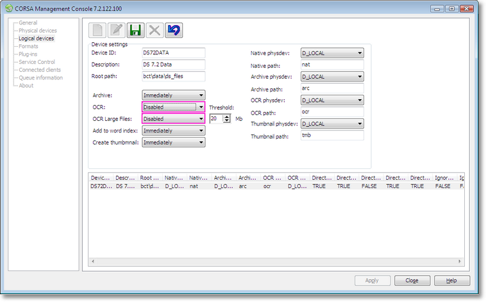The width and height of the screenshot is (486, 302).
Task: Select Logical devices in the tree
Action: (x=37, y=38)
